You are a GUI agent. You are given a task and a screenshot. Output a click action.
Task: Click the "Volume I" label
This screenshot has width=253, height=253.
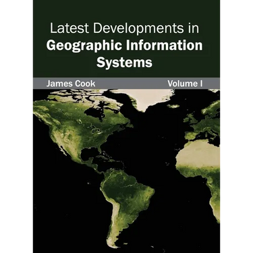pos(185,84)
